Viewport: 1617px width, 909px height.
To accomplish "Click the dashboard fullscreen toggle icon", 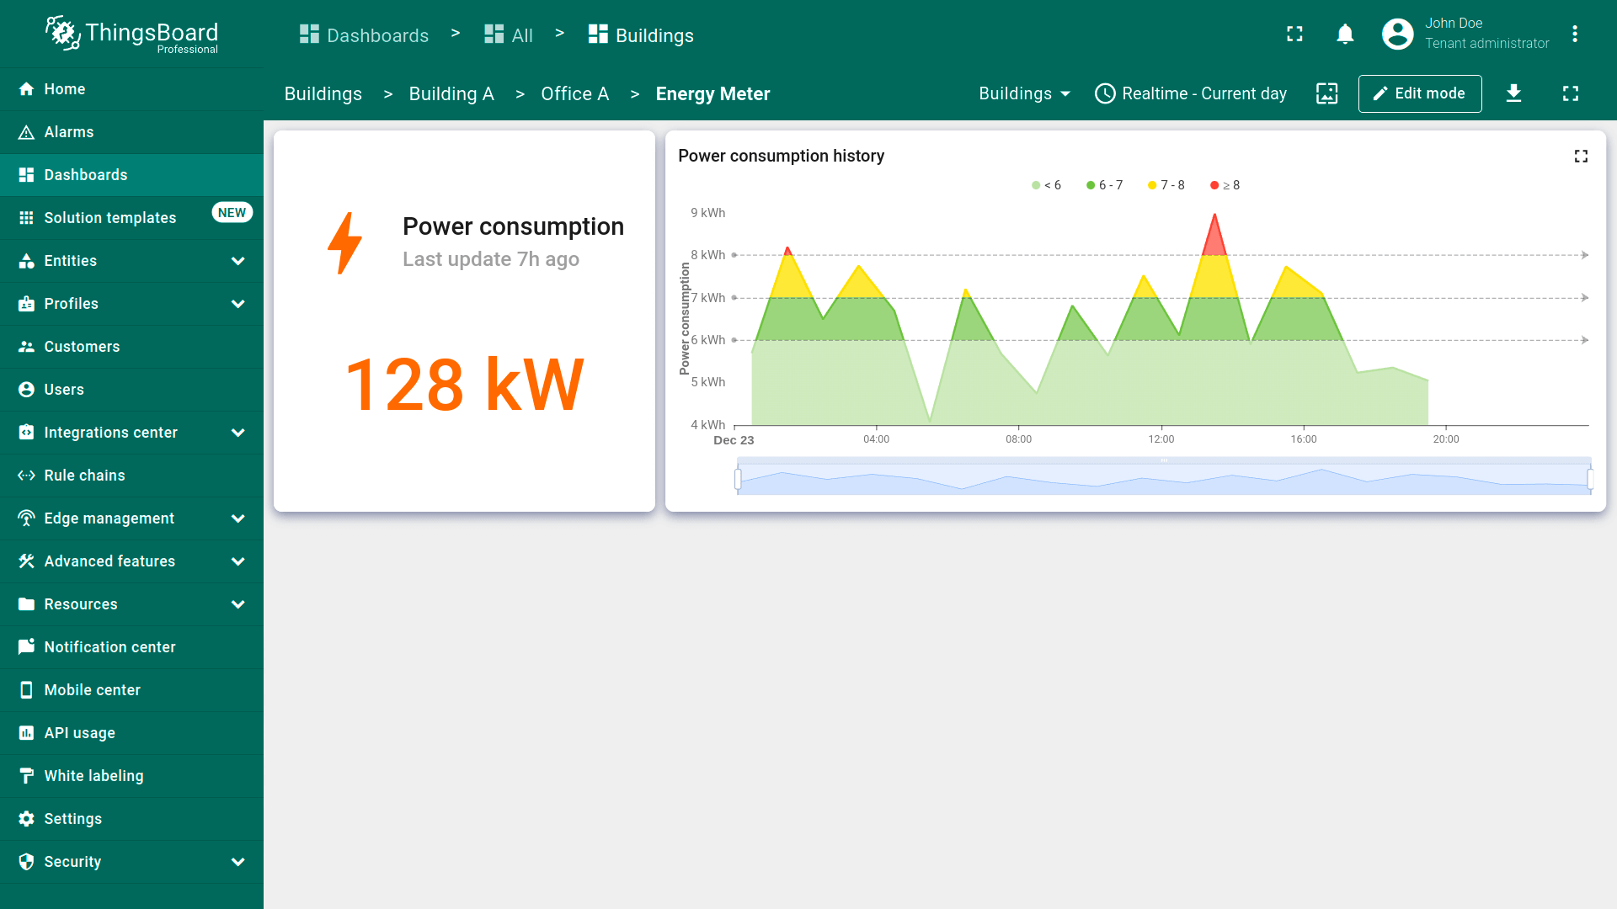I will click(1570, 93).
